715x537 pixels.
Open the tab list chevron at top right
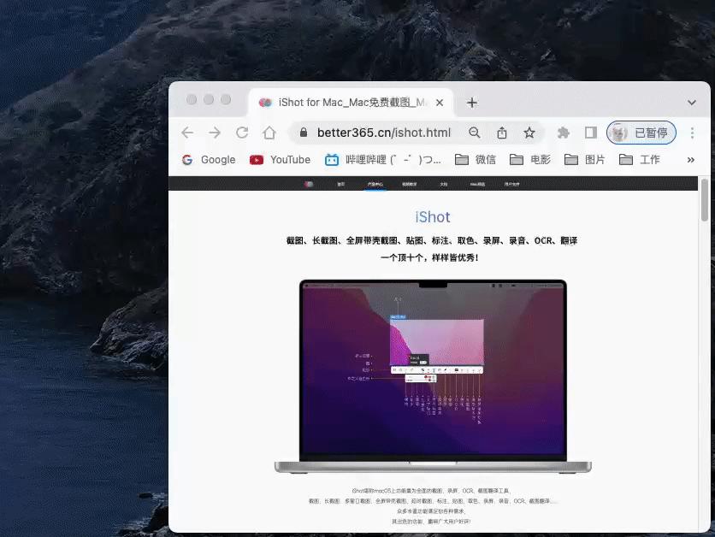click(691, 103)
